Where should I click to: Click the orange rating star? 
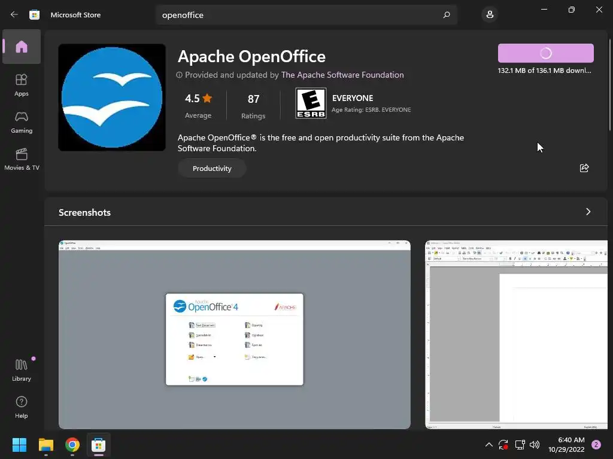207,98
